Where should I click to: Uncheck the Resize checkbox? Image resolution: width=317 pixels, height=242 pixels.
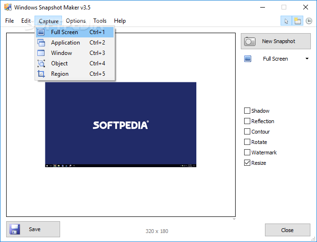(x=247, y=163)
